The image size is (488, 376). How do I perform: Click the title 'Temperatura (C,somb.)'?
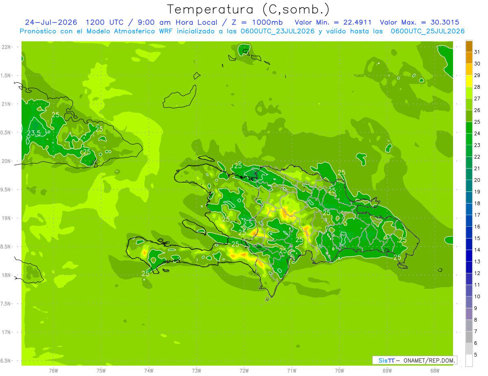point(248,10)
